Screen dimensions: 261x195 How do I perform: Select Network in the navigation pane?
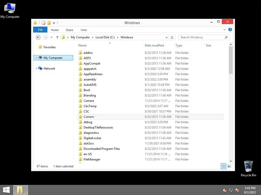pos(49,69)
